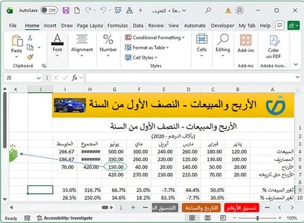The image size is (304, 223).
Task: Open the user account avatar
Action: click(x=240, y=10)
